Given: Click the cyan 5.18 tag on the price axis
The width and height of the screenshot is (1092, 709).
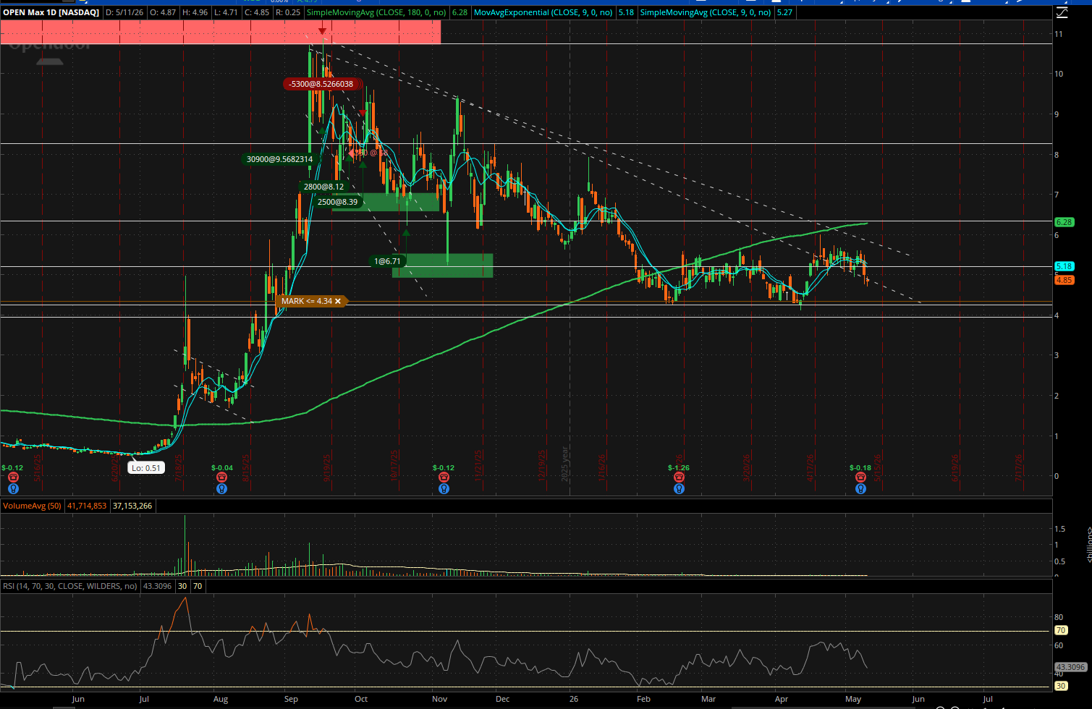Looking at the screenshot, I should (1064, 266).
